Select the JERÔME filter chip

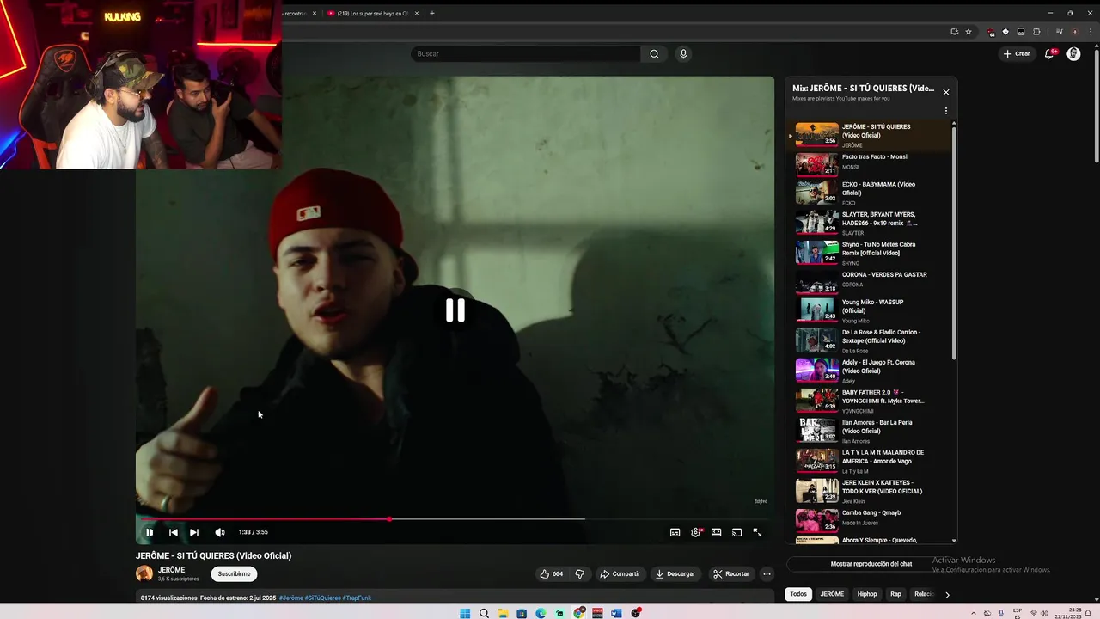(x=832, y=594)
